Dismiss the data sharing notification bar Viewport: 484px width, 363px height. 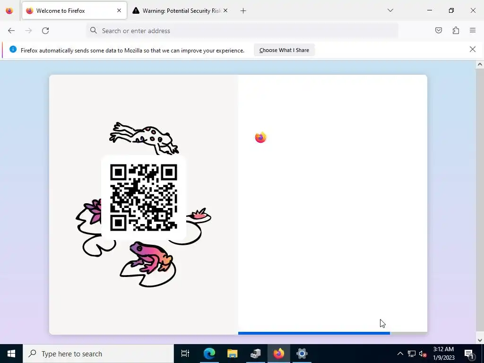point(472,49)
